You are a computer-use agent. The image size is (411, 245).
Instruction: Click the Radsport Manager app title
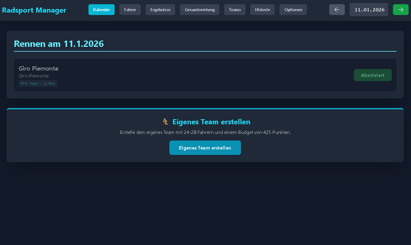coord(34,10)
